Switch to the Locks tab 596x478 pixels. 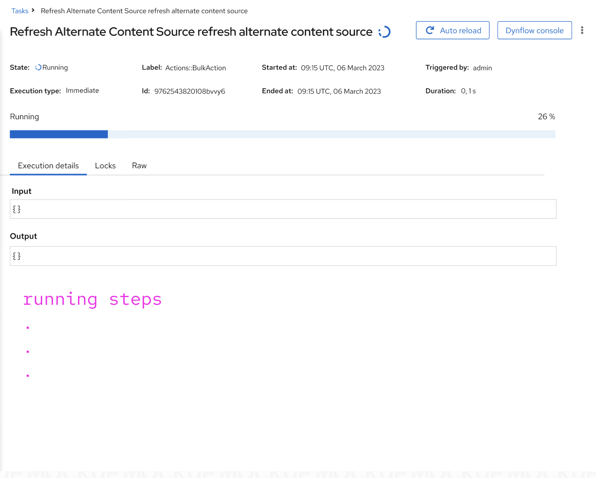pos(105,166)
